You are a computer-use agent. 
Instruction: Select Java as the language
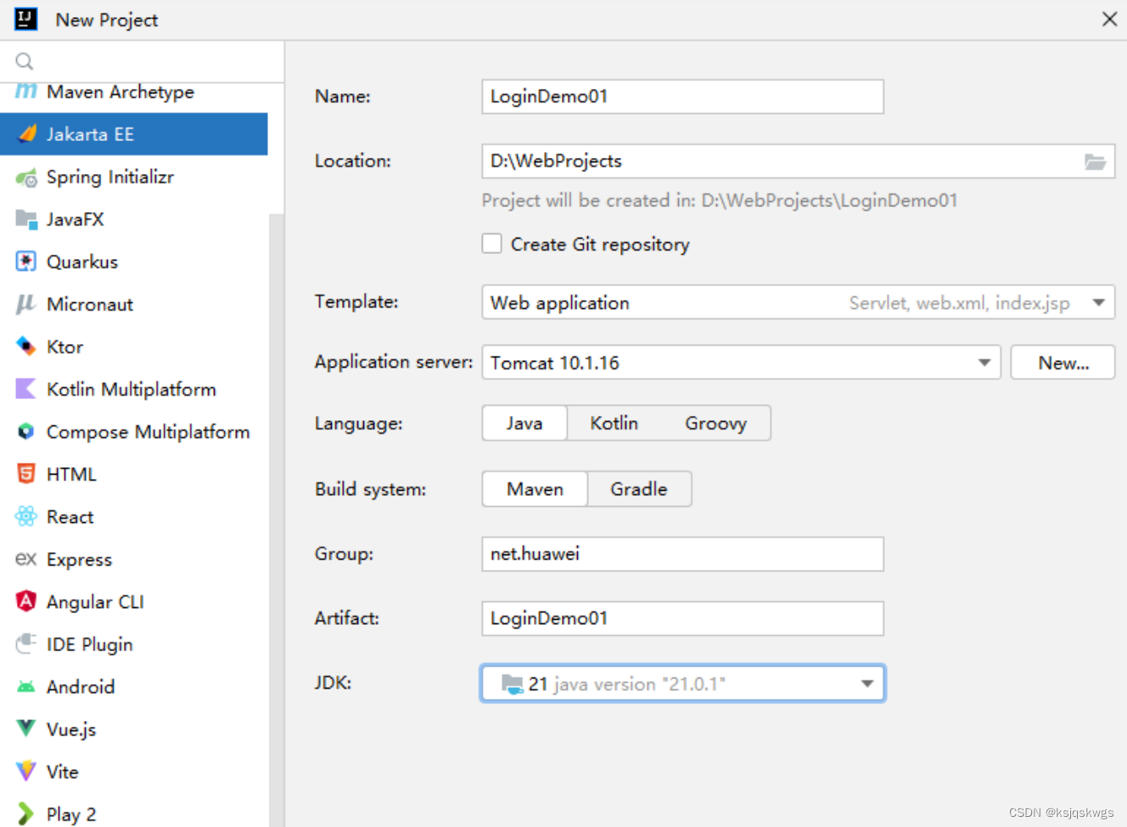pyautogui.click(x=524, y=423)
